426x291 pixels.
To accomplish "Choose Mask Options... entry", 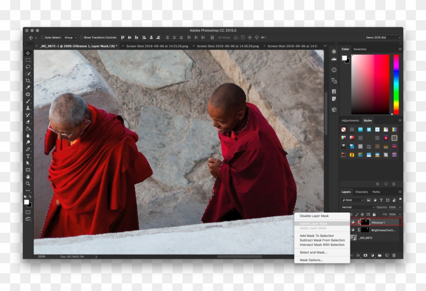I will pos(311,260).
